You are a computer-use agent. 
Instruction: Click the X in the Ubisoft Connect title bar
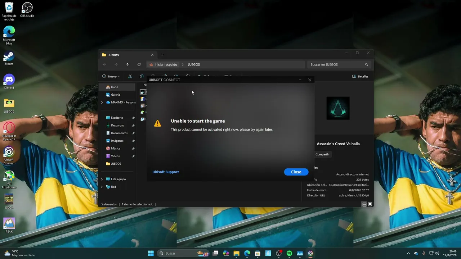coord(310,80)
